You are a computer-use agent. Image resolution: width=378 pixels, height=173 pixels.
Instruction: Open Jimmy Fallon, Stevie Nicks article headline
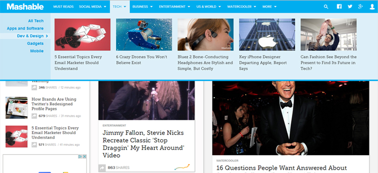pos(143,144)
